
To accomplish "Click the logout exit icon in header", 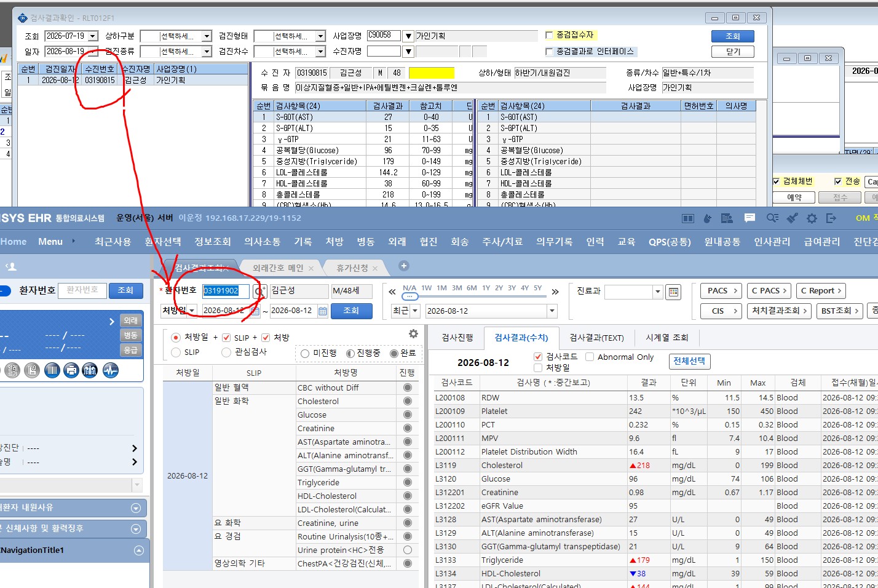I will pyautogui.click(x=831, y=218).
